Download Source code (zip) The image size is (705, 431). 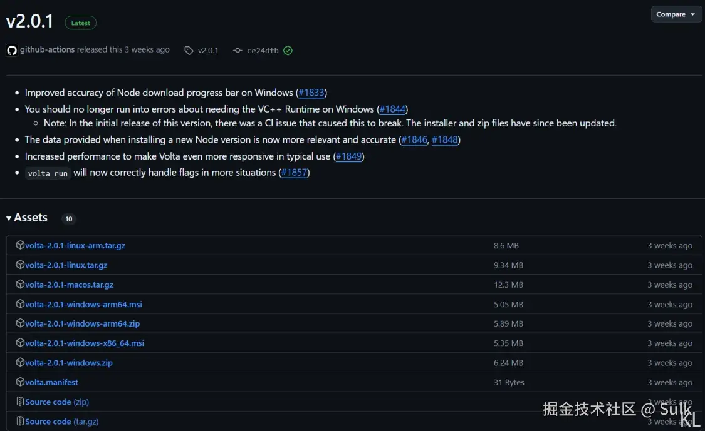(57, 402)
